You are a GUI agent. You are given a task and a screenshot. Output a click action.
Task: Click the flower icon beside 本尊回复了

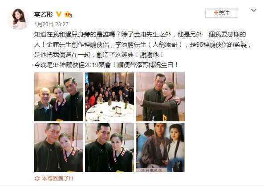(x=37, y=178)
